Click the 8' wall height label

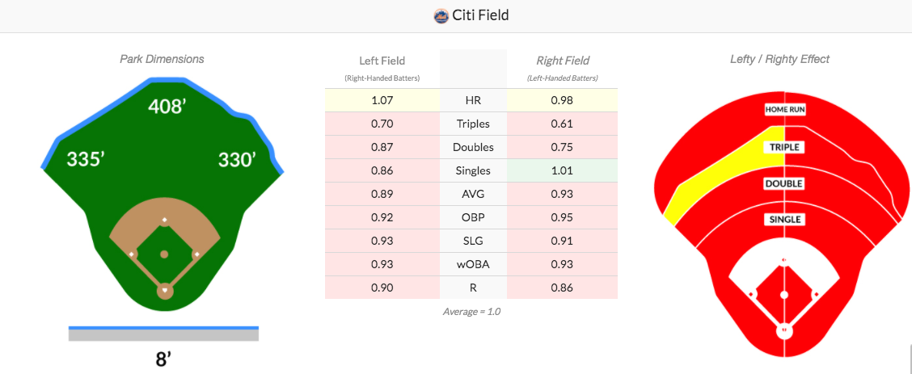pyautogui.click(x=163, y=359)
